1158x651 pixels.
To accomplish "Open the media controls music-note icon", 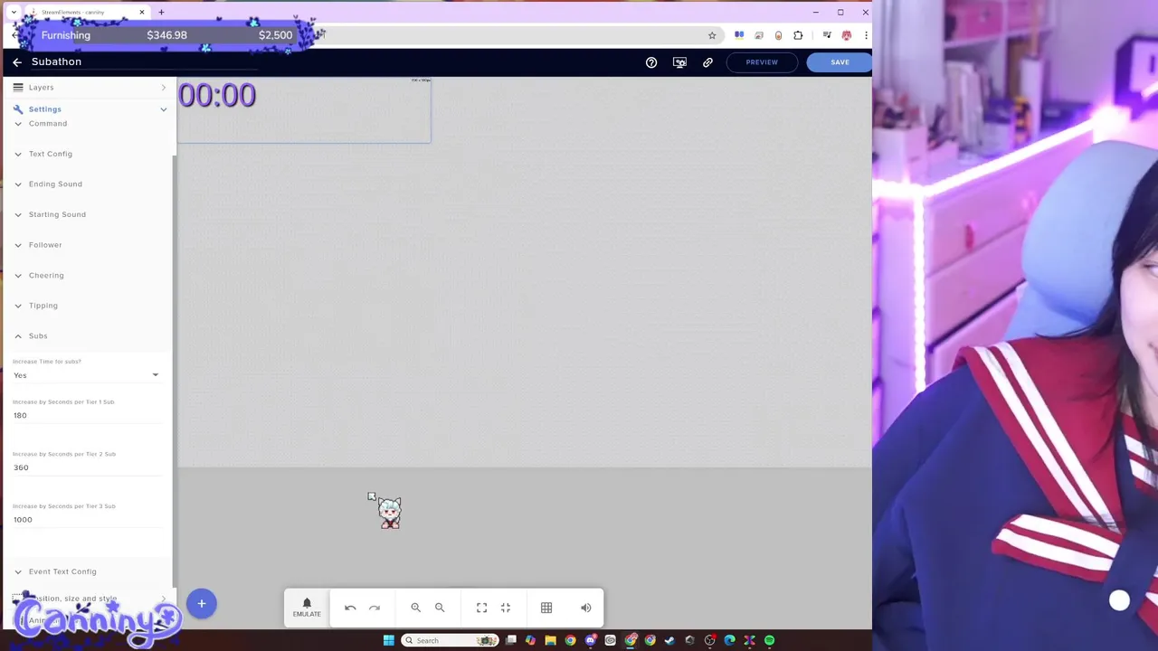I will 827,35.
